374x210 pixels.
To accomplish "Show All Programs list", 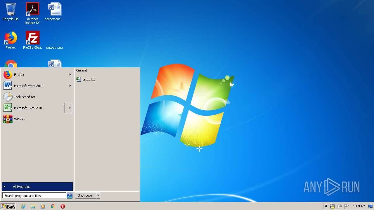I will [x=37, y=187].
